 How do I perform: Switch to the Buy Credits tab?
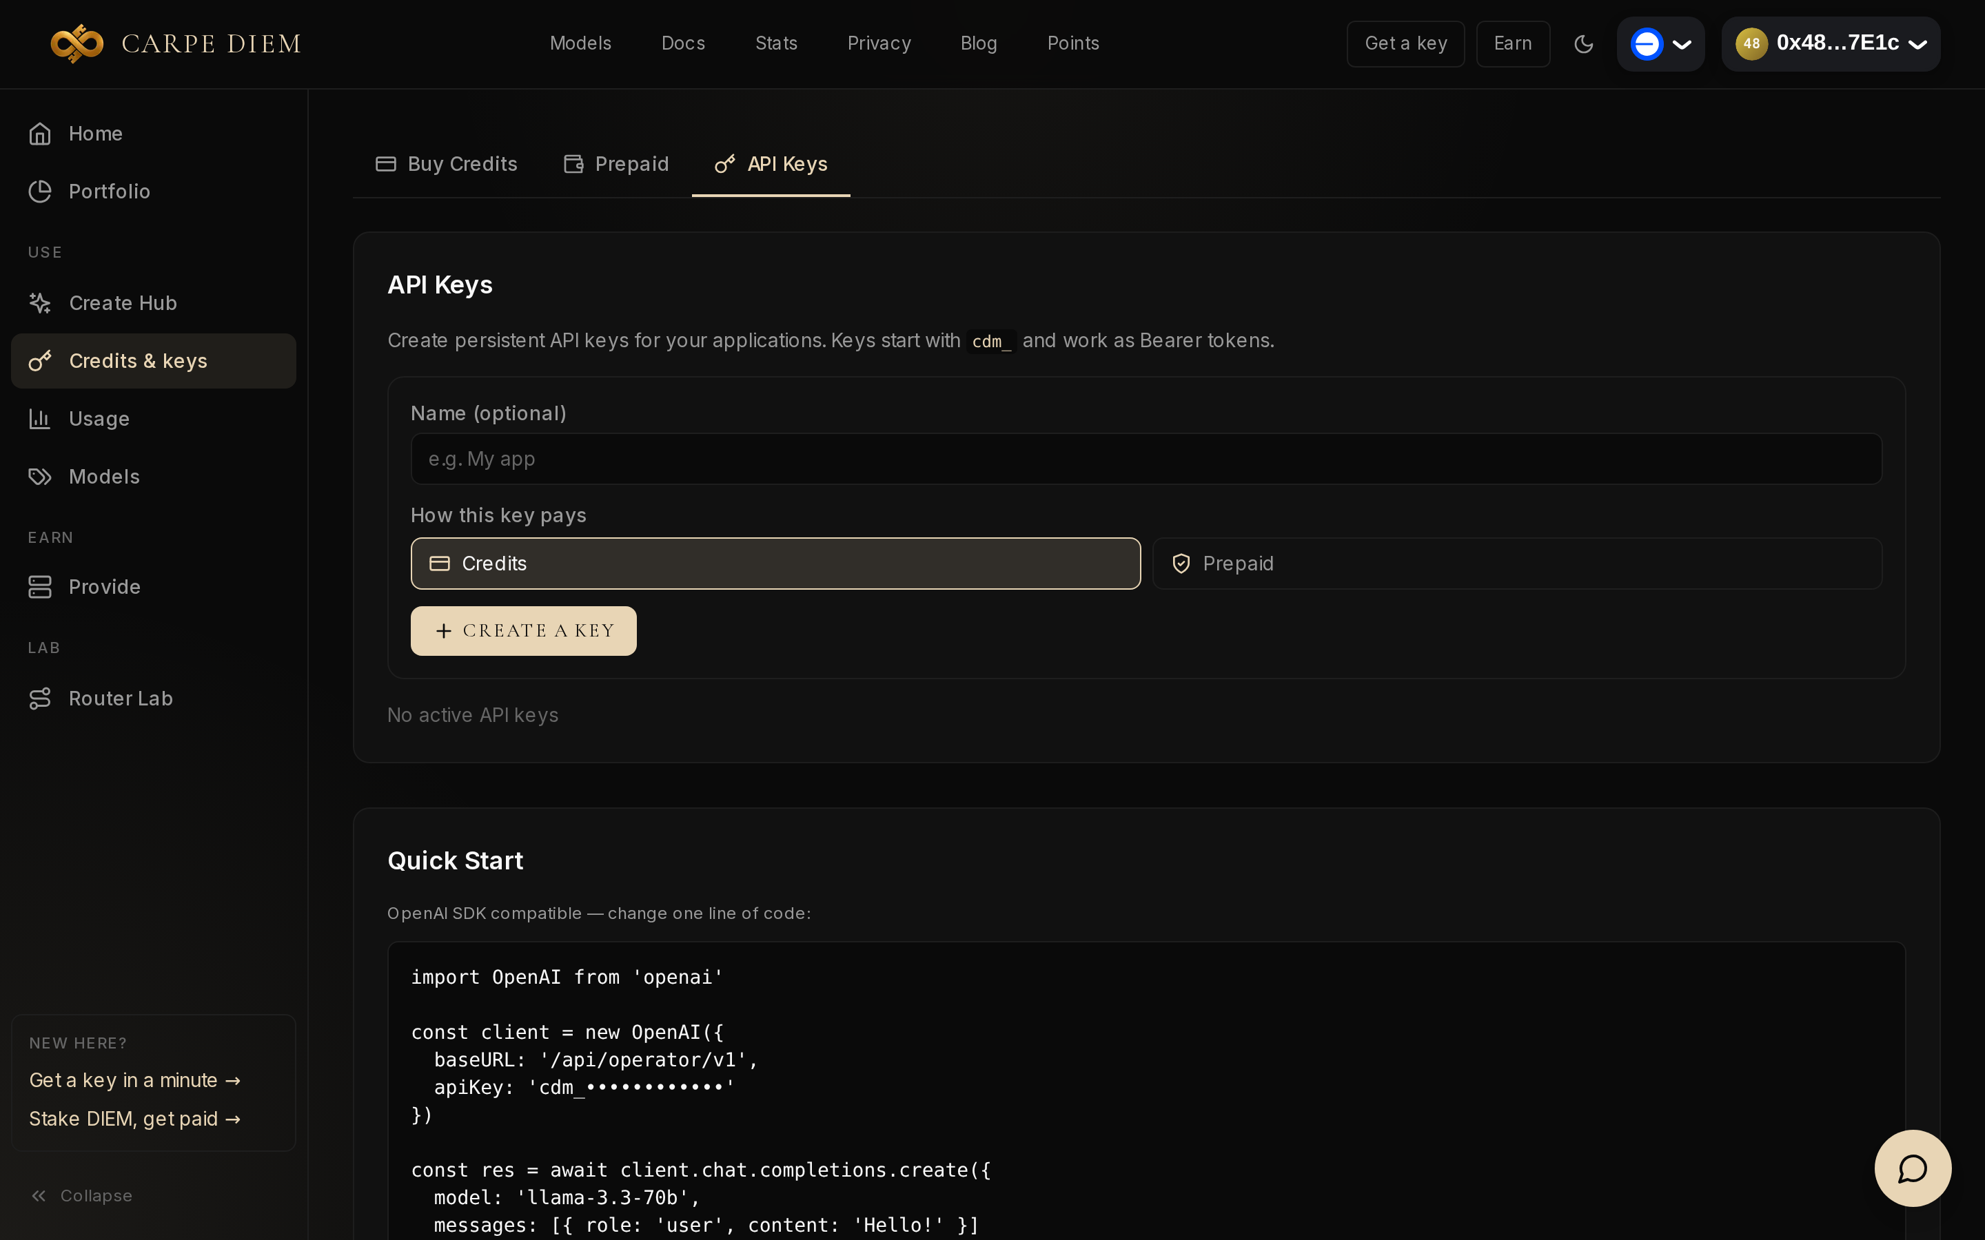446,164
